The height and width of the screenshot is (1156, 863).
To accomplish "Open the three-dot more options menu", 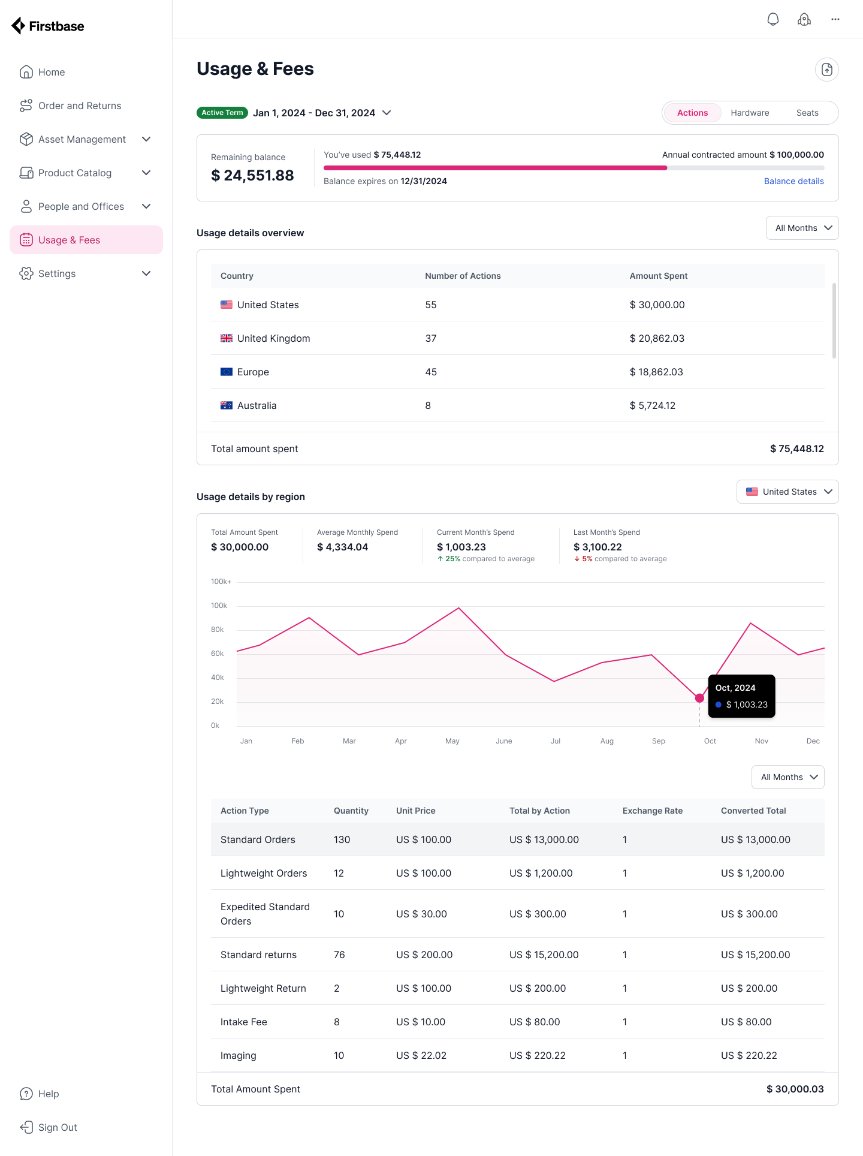I will [835, 19].
